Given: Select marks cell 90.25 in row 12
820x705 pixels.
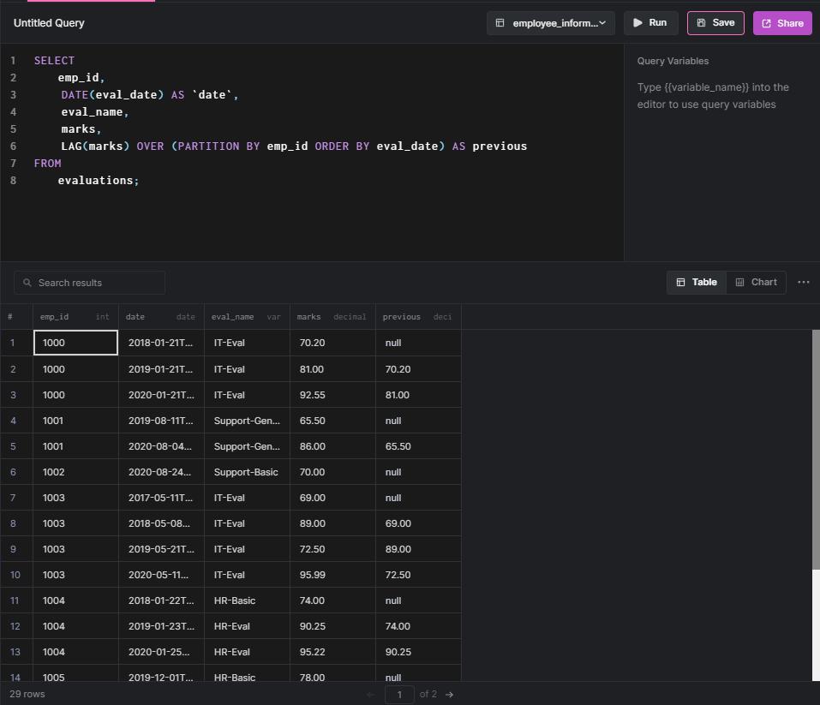Looking at the screenshot, I should (333, 626).
